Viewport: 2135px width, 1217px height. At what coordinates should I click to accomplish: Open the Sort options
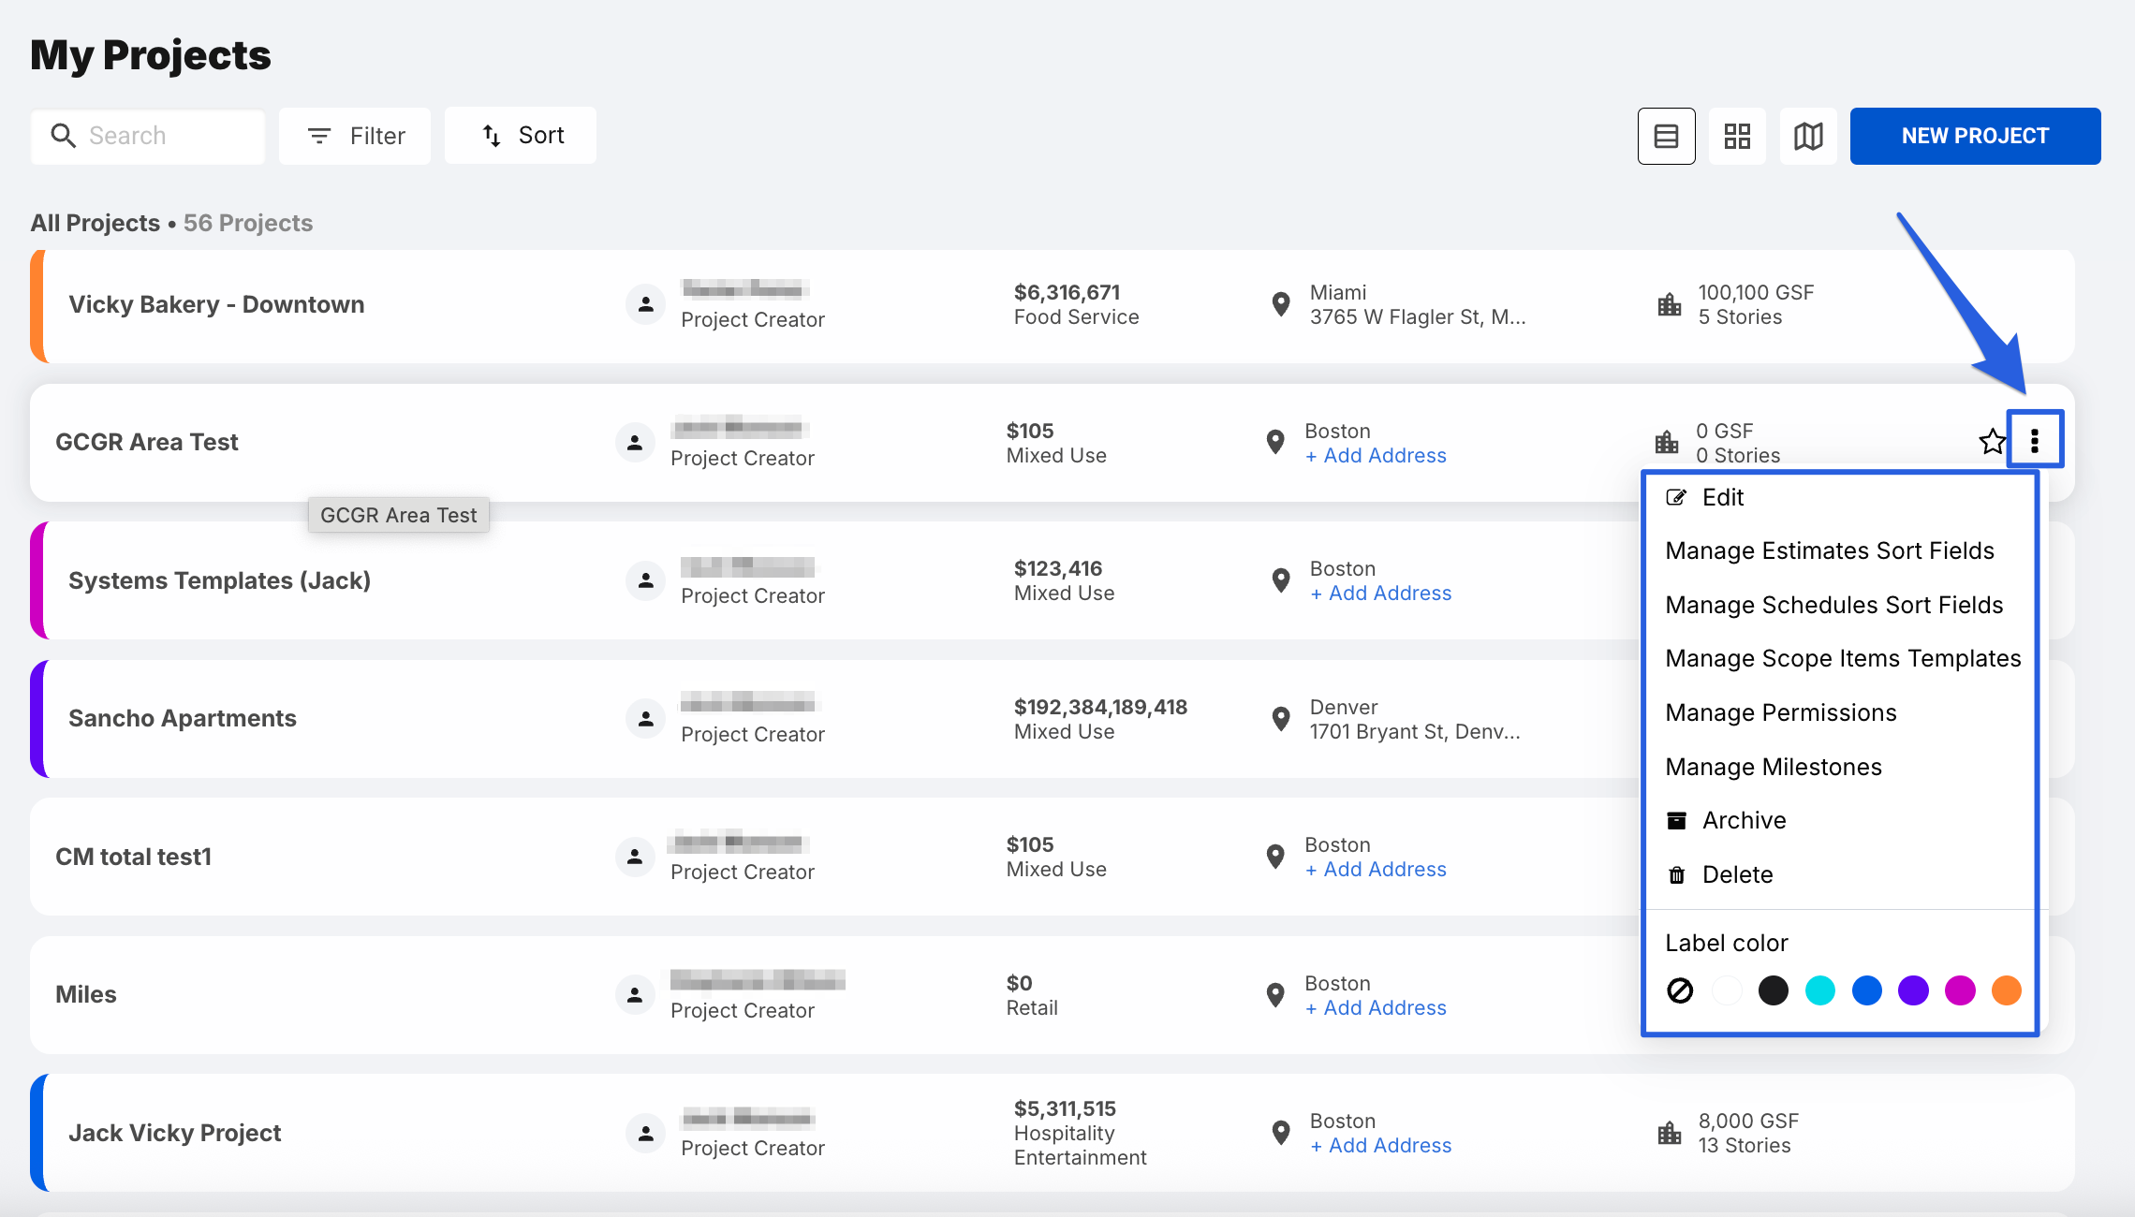(521, 137)
